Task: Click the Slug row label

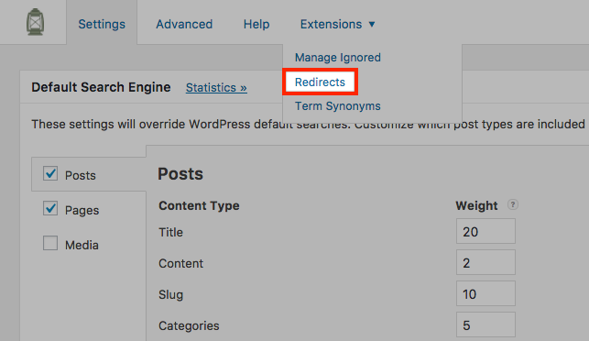Action: point(170,295)
